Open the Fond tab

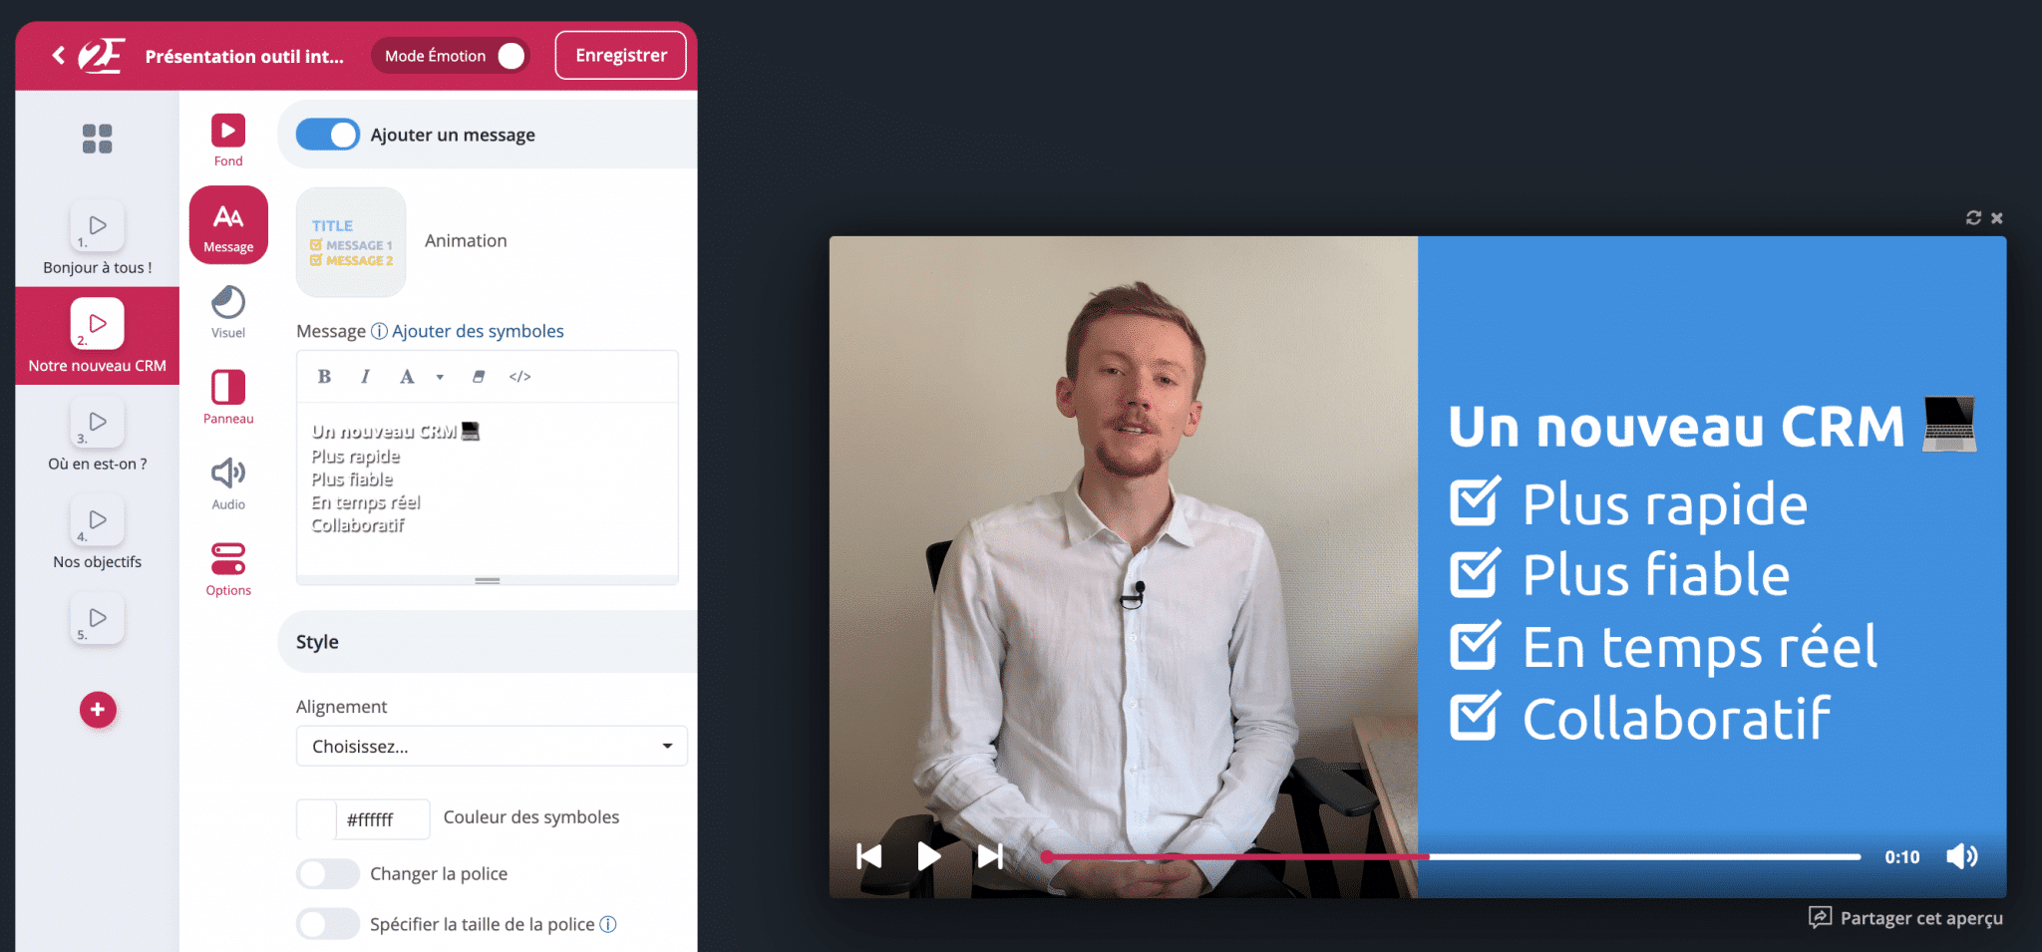(228, 140)
